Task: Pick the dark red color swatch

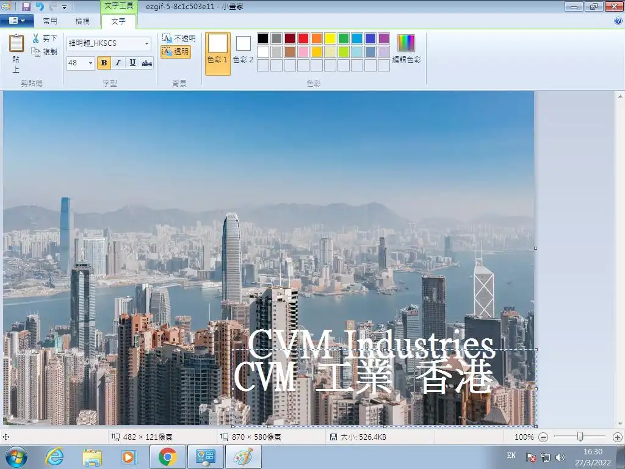Action: coord(290,38)
